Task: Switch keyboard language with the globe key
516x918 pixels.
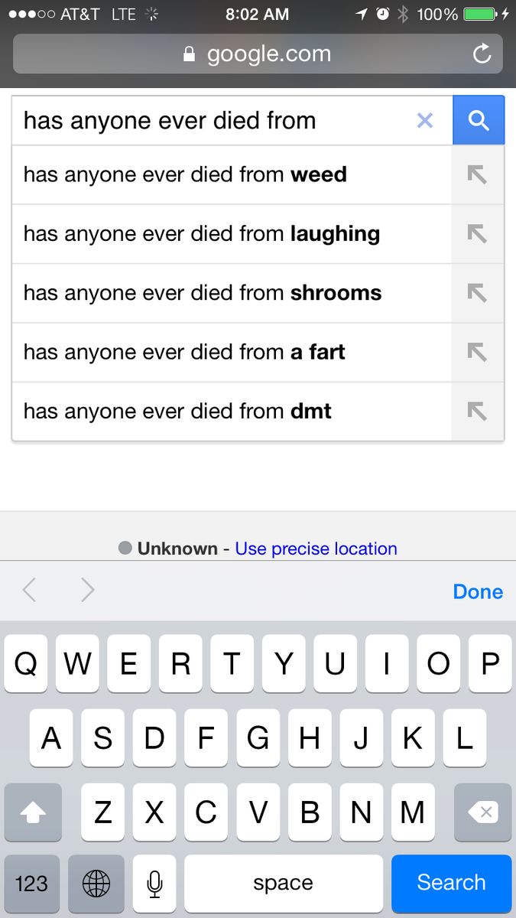Action: point(96,884)
